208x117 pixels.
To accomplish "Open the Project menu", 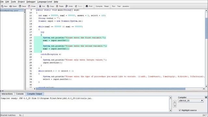I will pos(21,2).
